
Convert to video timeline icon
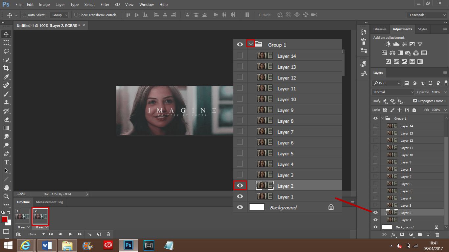pyautogui.click(x=19, y=234)
